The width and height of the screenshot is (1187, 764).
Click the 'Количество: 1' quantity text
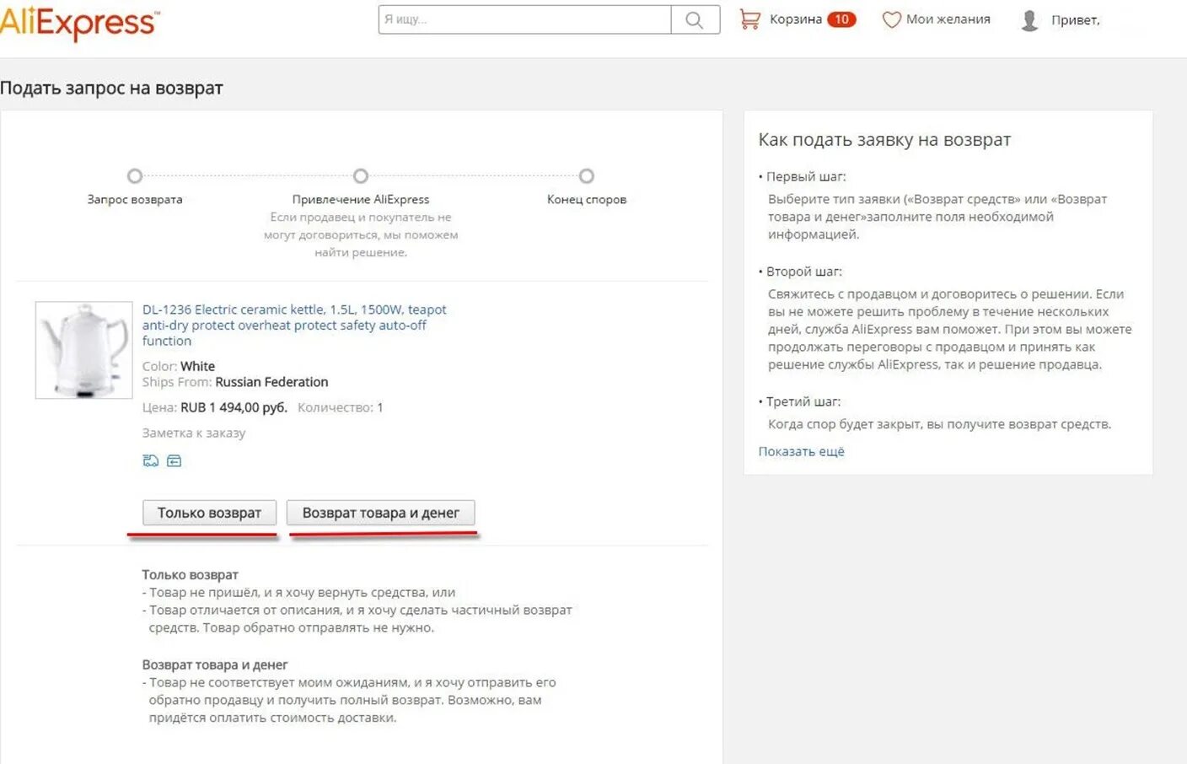tap(341, 407)
